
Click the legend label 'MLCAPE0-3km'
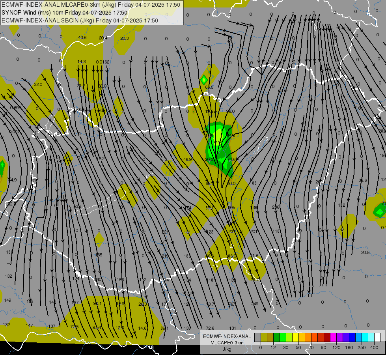[227, 343]
